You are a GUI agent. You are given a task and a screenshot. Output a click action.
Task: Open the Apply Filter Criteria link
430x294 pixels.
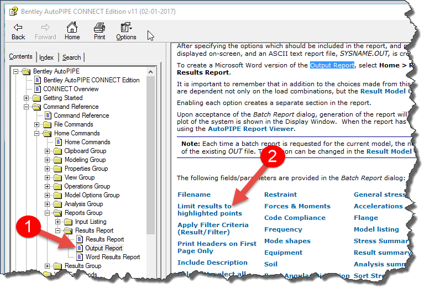(x=213, y=228)
